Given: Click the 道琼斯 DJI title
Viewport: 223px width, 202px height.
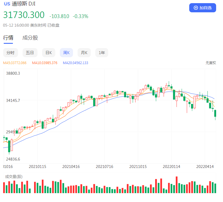Looking at the screenshot, I should 23,4.
